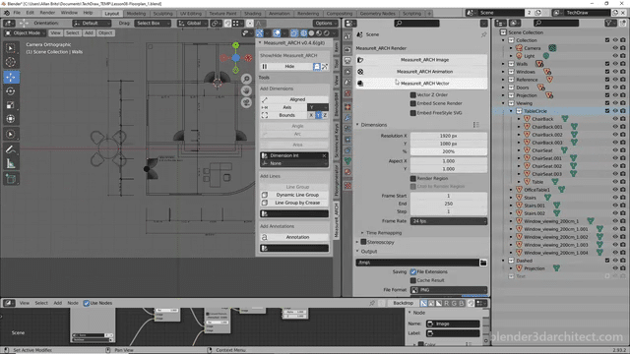Enable Render Region checkbox
The width and height of the screenshot is (630, 354).
pyautogui.click(x=413, y=178)
